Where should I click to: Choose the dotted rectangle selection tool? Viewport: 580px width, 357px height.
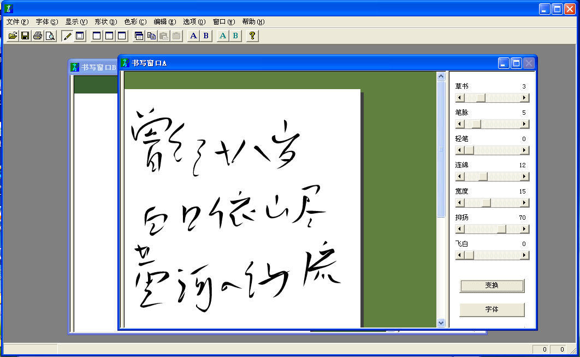point(80,36)
